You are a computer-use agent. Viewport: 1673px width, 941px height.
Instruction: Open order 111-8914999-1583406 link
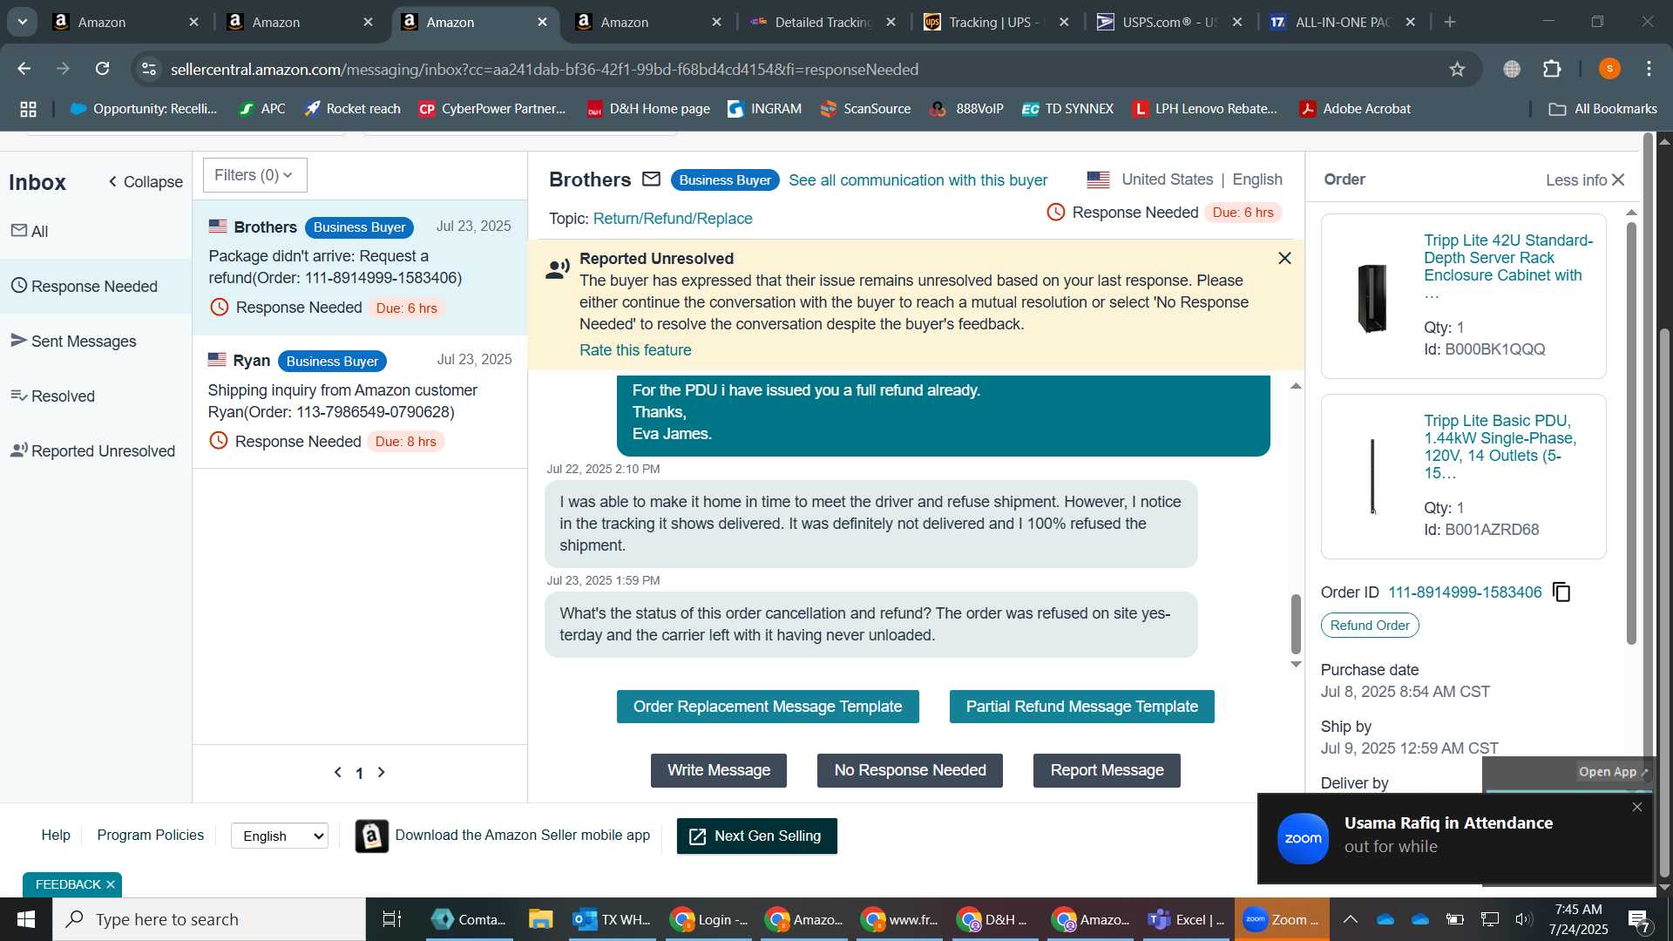pyautogui.click(x=1465, y=592)
